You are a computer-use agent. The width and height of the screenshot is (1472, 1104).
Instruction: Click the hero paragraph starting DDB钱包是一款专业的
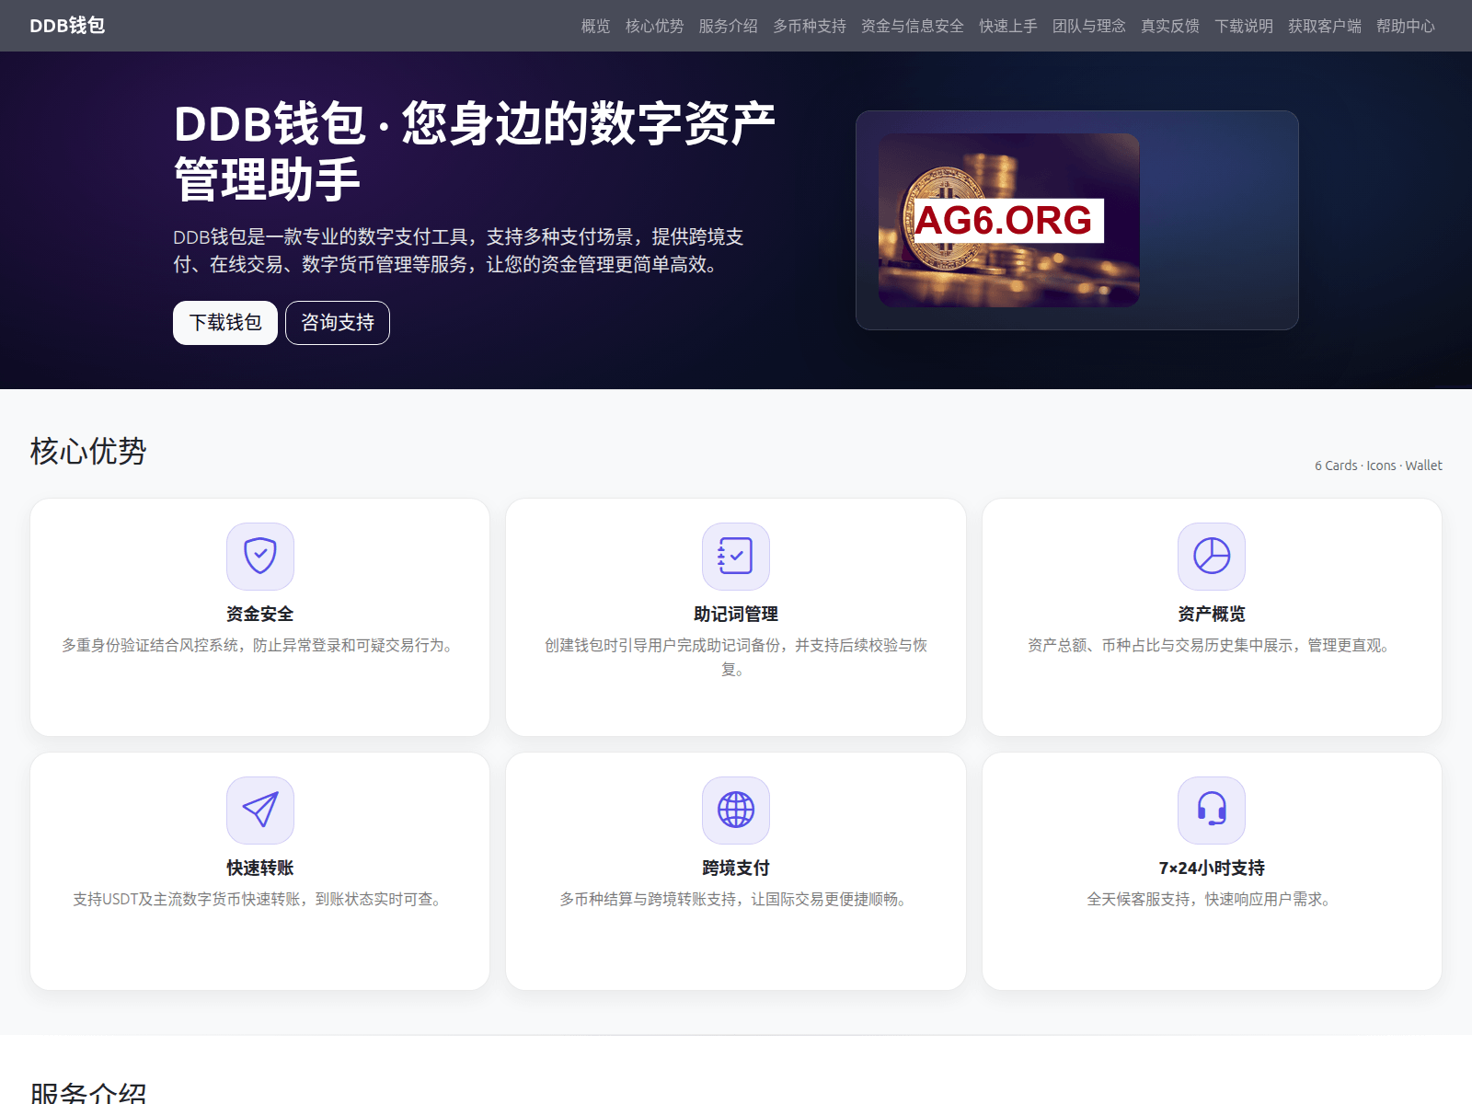[458, 250]
